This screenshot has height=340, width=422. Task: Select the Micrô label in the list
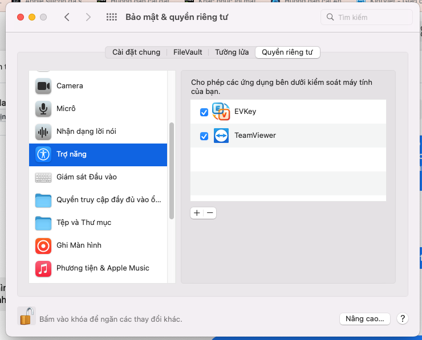pos(66,109)
